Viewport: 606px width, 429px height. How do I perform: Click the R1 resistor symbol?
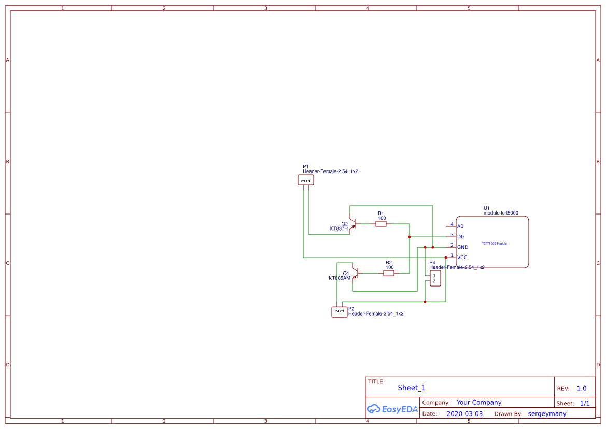click(380, 224)
